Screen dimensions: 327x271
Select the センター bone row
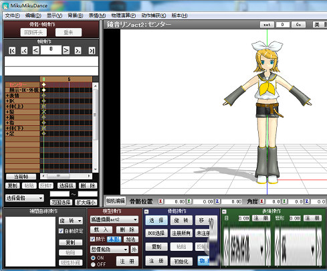click(23, 85)
